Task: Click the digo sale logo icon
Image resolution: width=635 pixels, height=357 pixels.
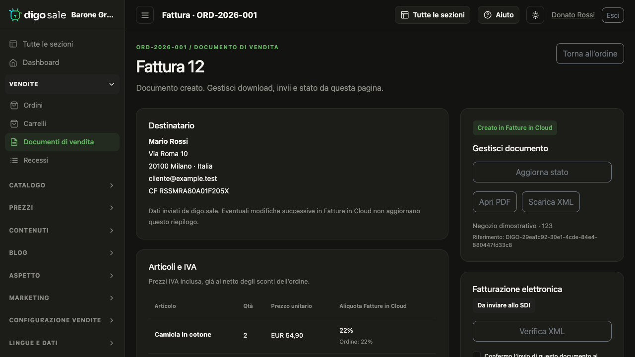Action: (15, 15)
